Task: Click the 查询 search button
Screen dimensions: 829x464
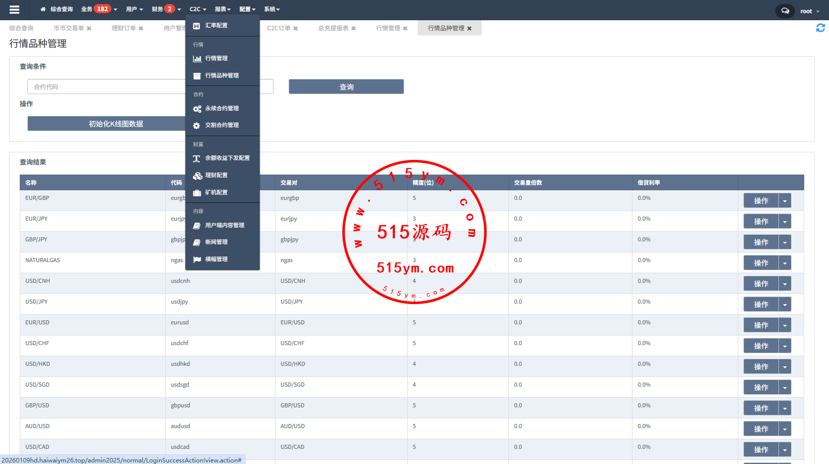Action: [346, 87]
